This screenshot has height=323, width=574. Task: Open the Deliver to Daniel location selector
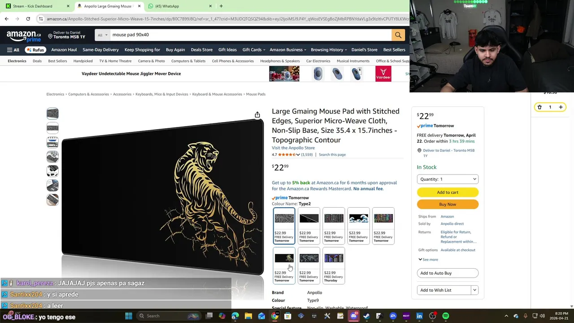pyautogui.click(x=66, y=35)
